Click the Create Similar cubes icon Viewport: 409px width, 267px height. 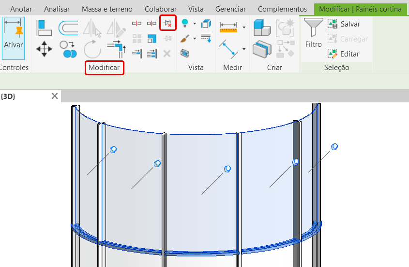262,28
